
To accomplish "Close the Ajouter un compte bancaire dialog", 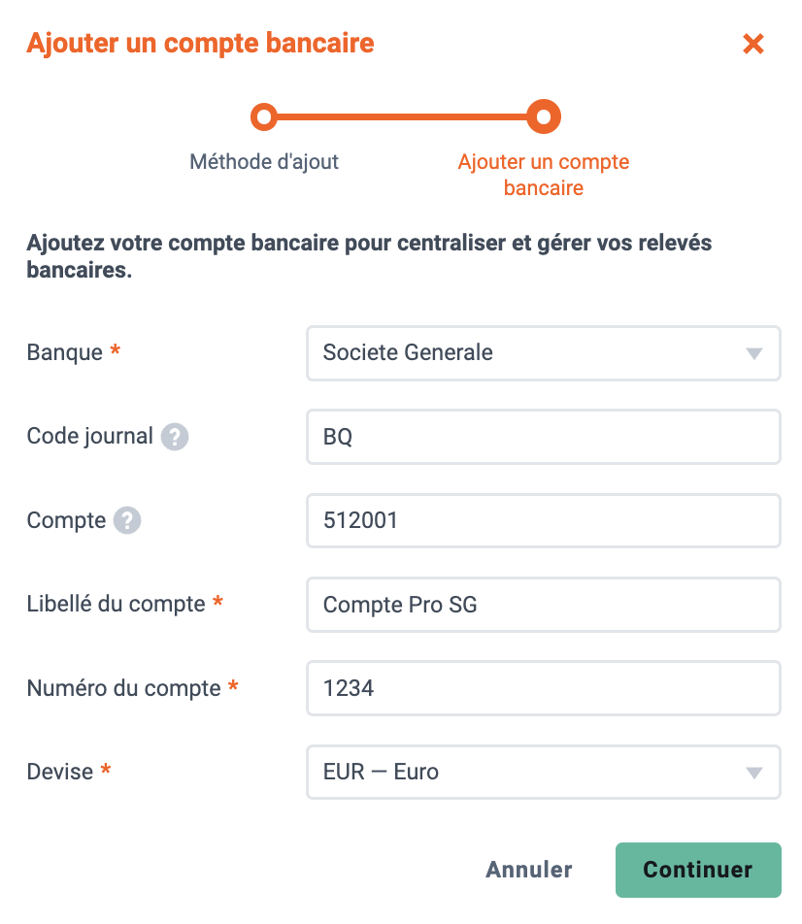I will click(x=753, y=44).
